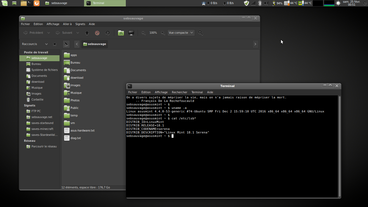Open the Rechercher menu in Terminal
The image size is (368, 207).
[179, 92]
